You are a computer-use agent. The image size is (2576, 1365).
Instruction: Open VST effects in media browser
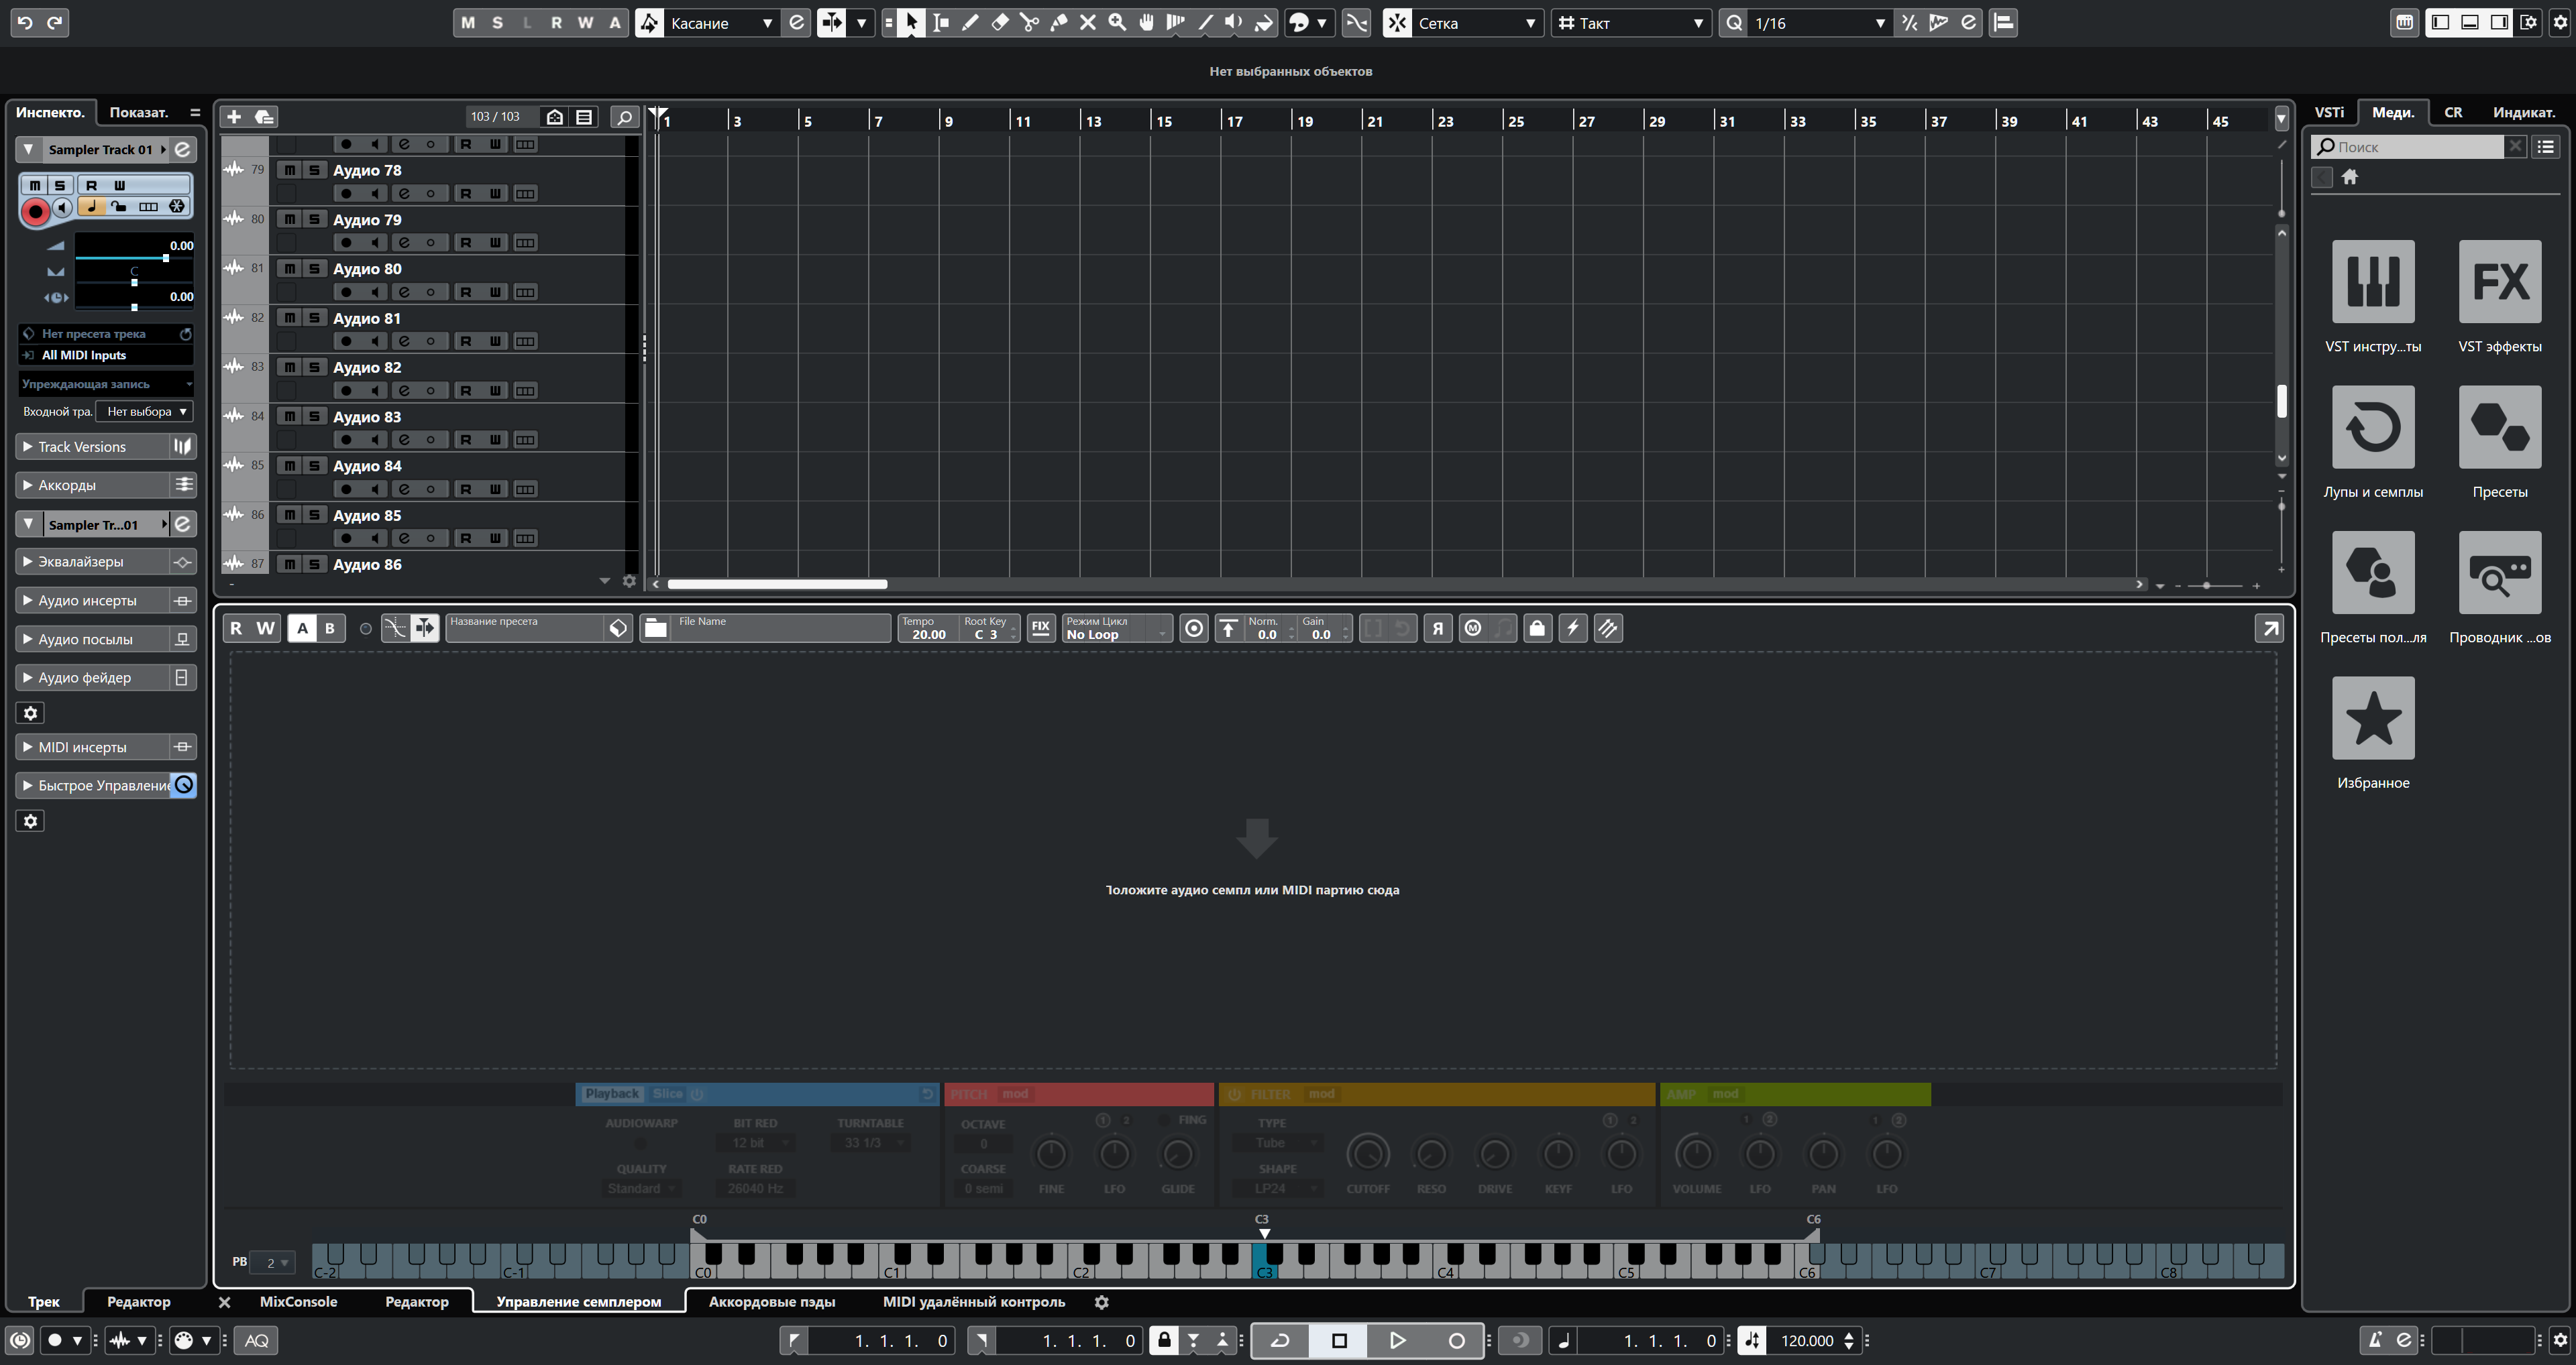click(x=2499, y=282)
